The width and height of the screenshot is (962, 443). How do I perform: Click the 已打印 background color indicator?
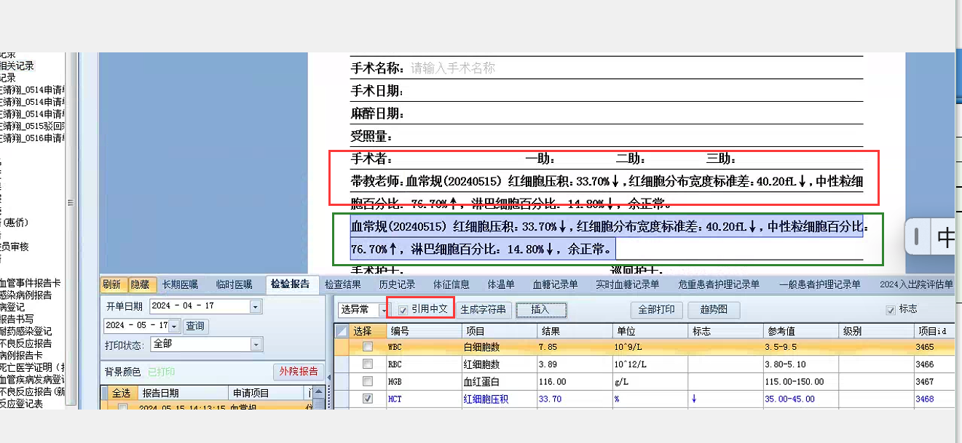tap(161, 372)
